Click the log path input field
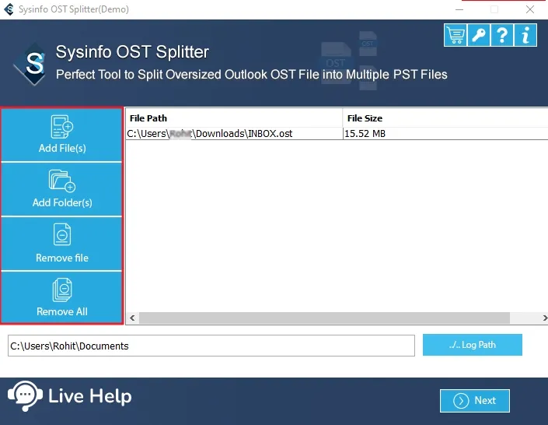 [211, 346]
